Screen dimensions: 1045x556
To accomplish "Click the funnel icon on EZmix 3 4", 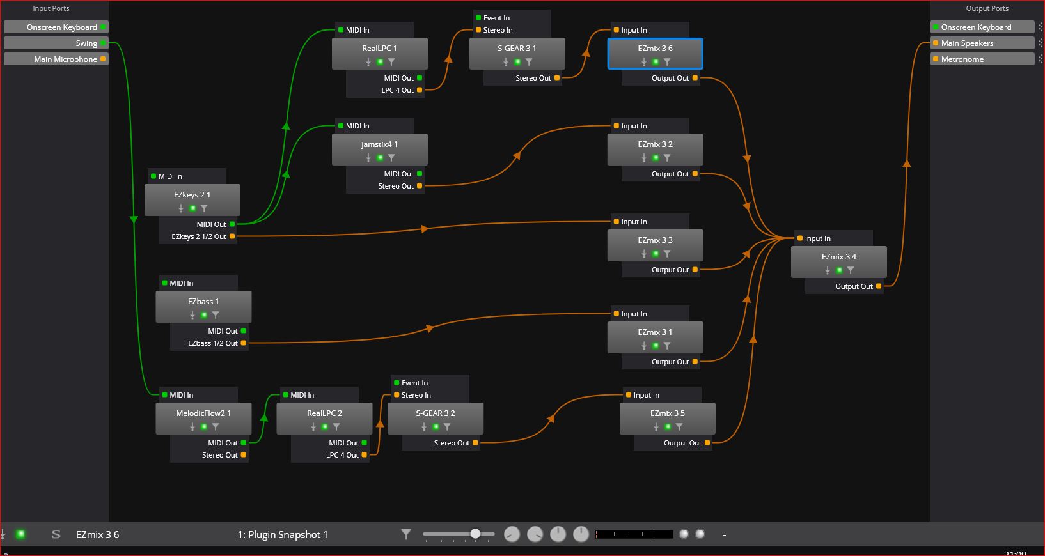I will (x=851, y=270).
